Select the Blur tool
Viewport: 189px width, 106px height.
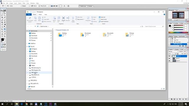[x=2, y=27]
